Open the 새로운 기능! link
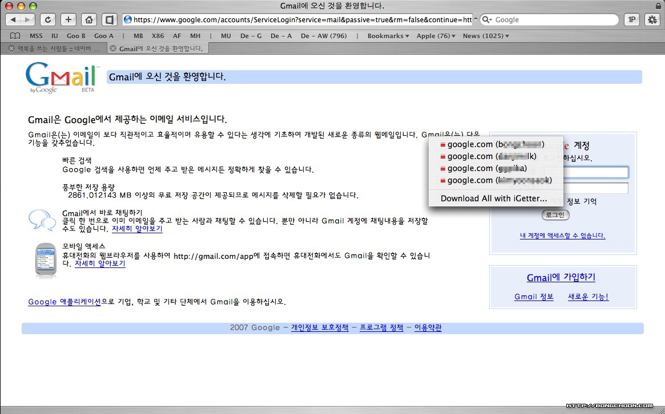 coord(589,297)
